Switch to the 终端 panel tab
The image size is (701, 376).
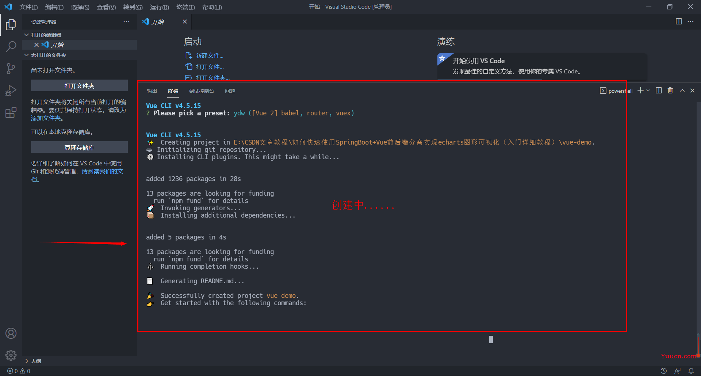tap(173, 91)
